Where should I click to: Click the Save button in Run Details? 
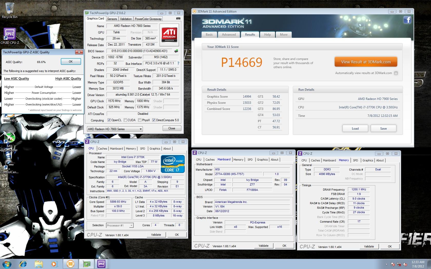coord(383,128)
